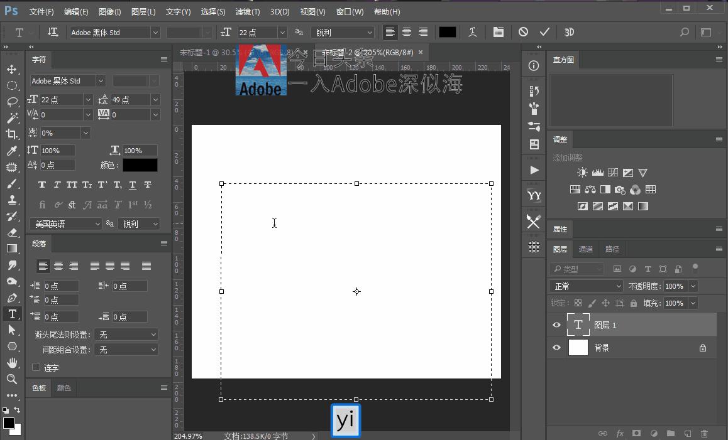Add a Brightness/Contrast adjustment
The height and width of the screenshot is (440, 728).
[582, 172]
